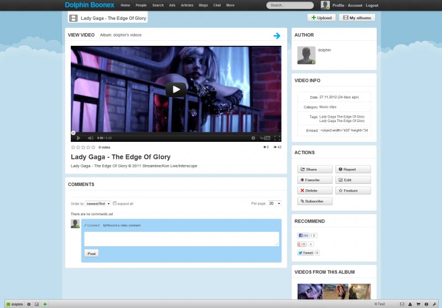Screen dimensions: 442x308
Task: Edit this video
Action: [x=353, y=180]
